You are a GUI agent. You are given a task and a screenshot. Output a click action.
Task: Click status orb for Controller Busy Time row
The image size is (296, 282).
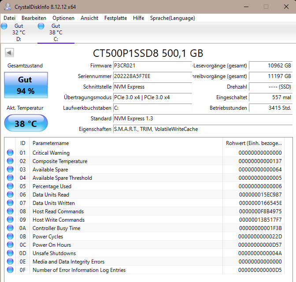(10, 228)
